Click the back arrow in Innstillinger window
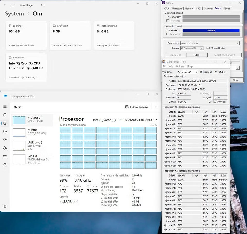This screenshot has height=234, width=247. (5, 5)
